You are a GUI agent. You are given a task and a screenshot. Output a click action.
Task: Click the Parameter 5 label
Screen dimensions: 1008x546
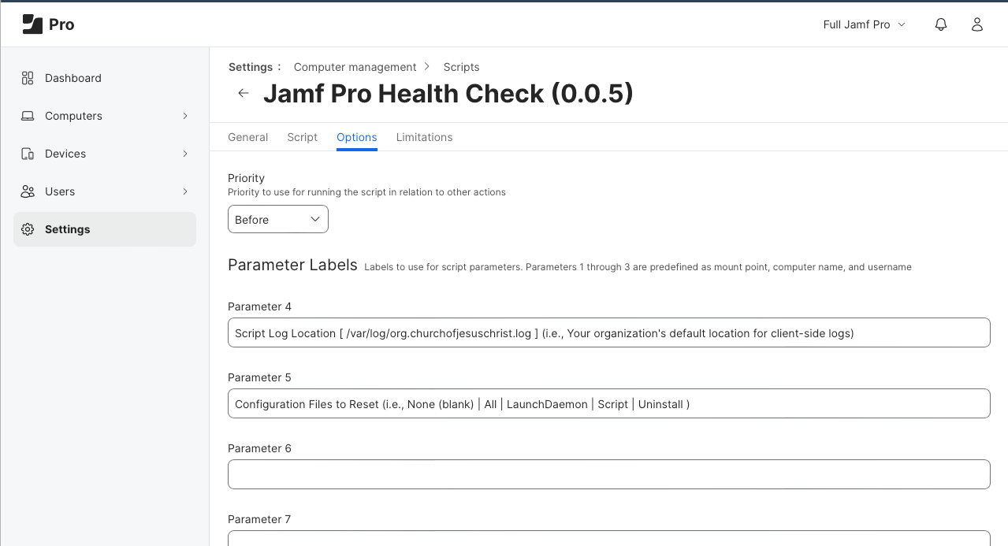point(259,377)
